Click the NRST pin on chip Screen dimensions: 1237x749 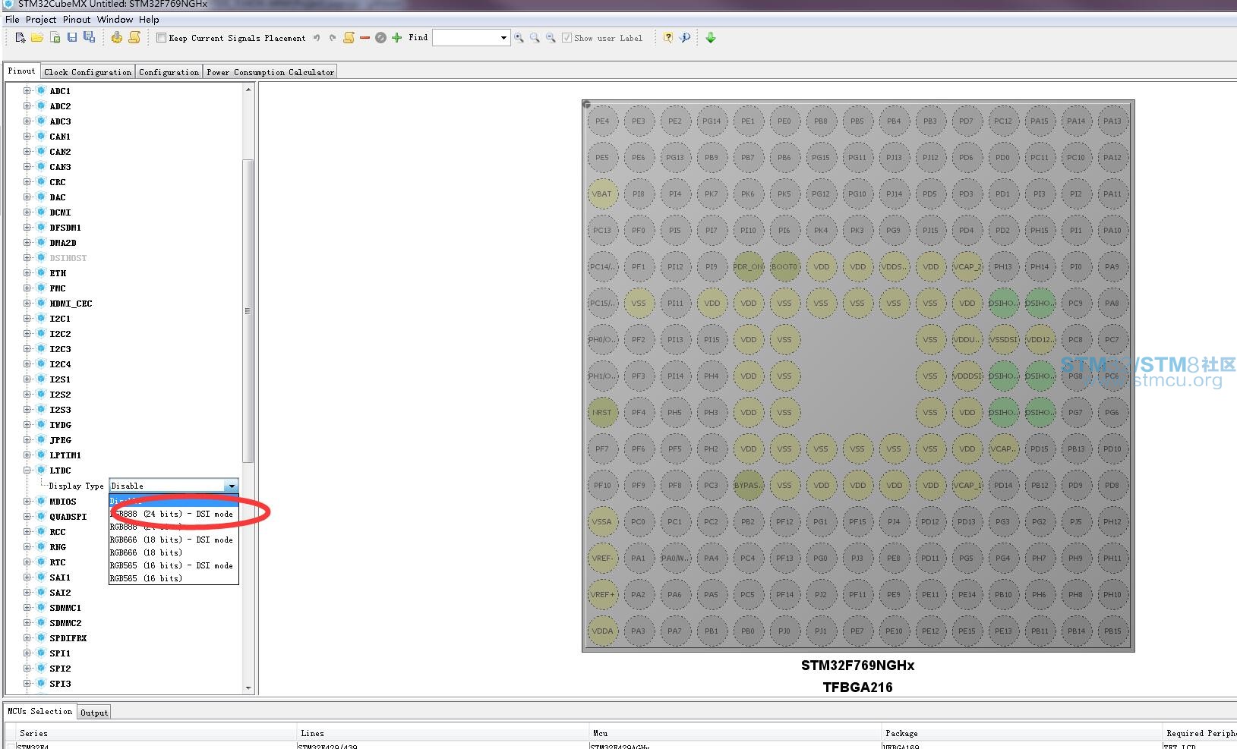point(602,412)
